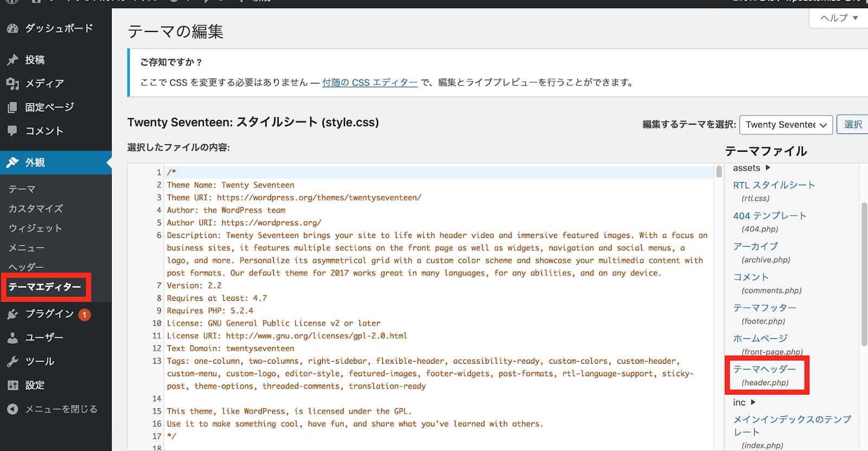
Task: Click the Appearance (外観) paintbrush icon
Action: (12, 162)
